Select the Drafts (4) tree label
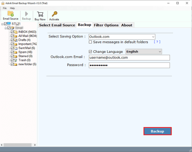Viewport: 192px width, 152px height. coord(24,40)
